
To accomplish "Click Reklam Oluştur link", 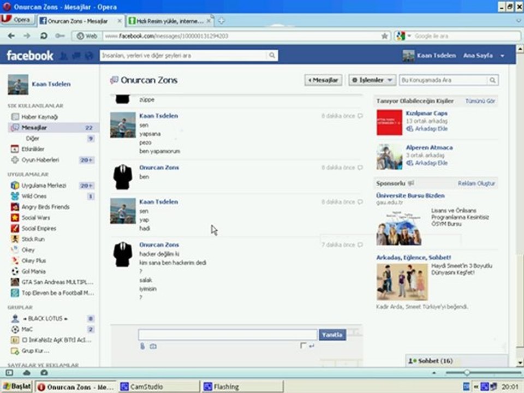I will coord(476,183).
